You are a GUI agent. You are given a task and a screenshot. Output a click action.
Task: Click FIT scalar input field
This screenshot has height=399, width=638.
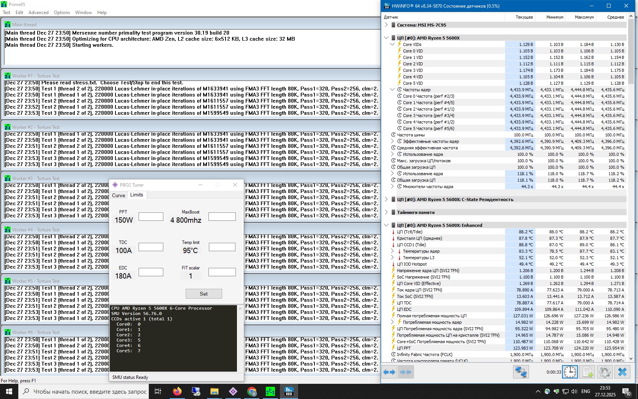(222, 272)
